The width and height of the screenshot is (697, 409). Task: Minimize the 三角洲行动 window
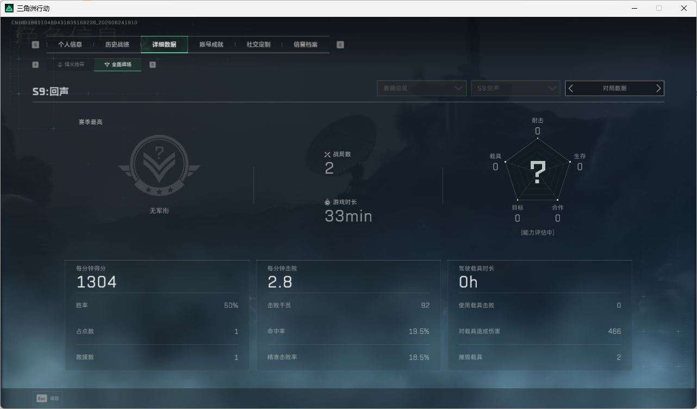pos(634,8)
